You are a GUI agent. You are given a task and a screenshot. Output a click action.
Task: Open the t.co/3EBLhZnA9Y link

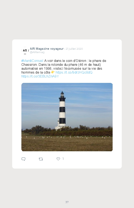(x=40, y=76)
